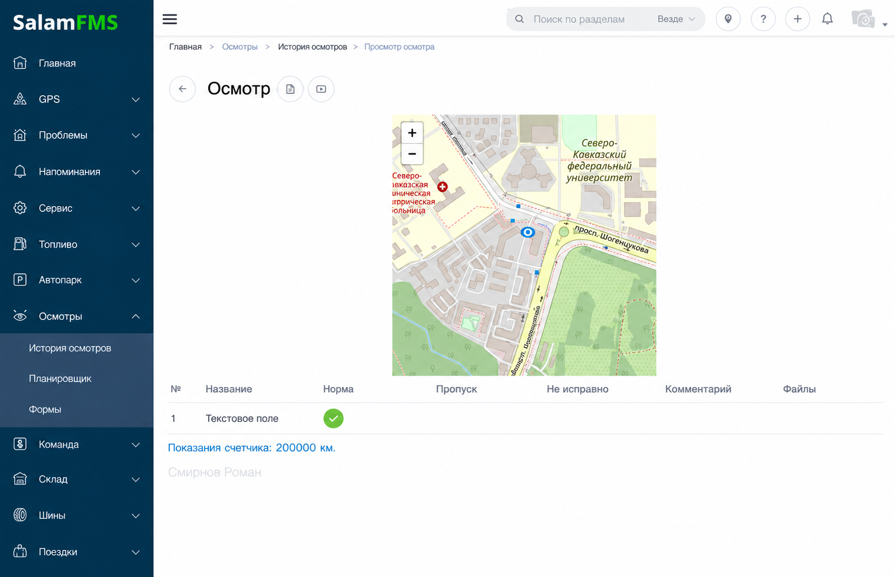Expand the Проблемы sidebar section
This screenshot has width=895, height=577.
pyautogui.click(x=77, y=135)
